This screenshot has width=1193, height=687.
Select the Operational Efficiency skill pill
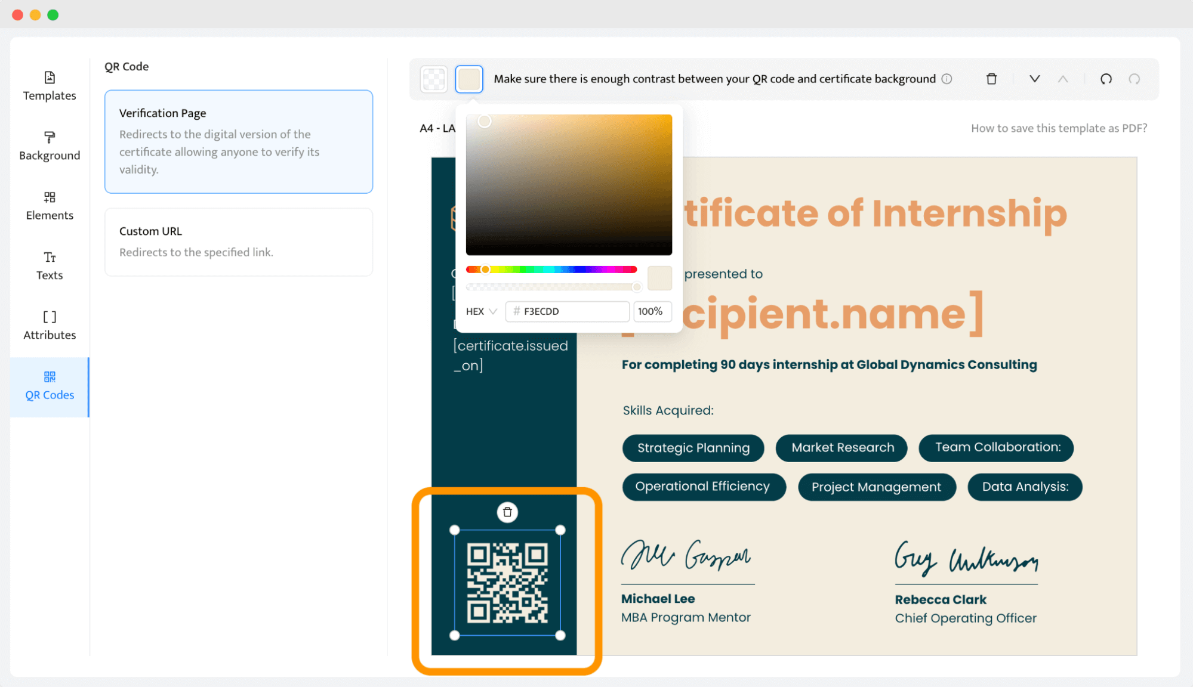tap(704, 487)
